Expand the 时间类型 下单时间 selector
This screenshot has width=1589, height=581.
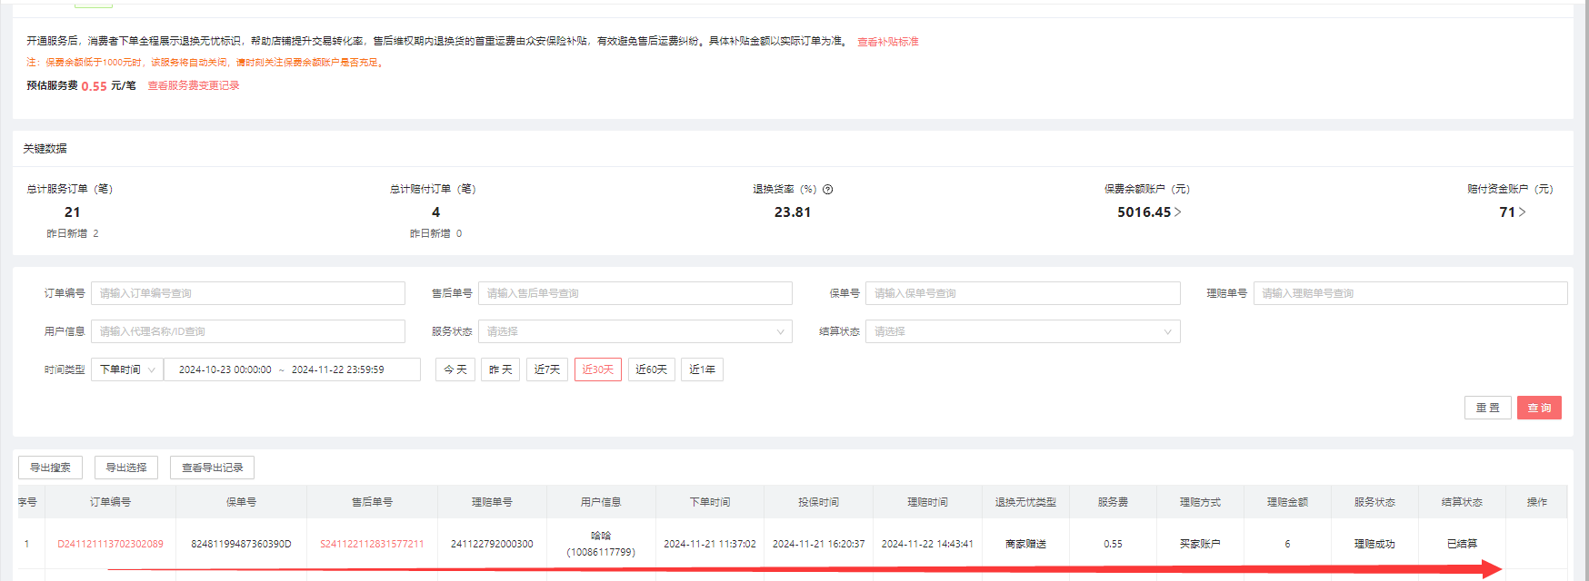pyautogui.click(x=127, y=369)
